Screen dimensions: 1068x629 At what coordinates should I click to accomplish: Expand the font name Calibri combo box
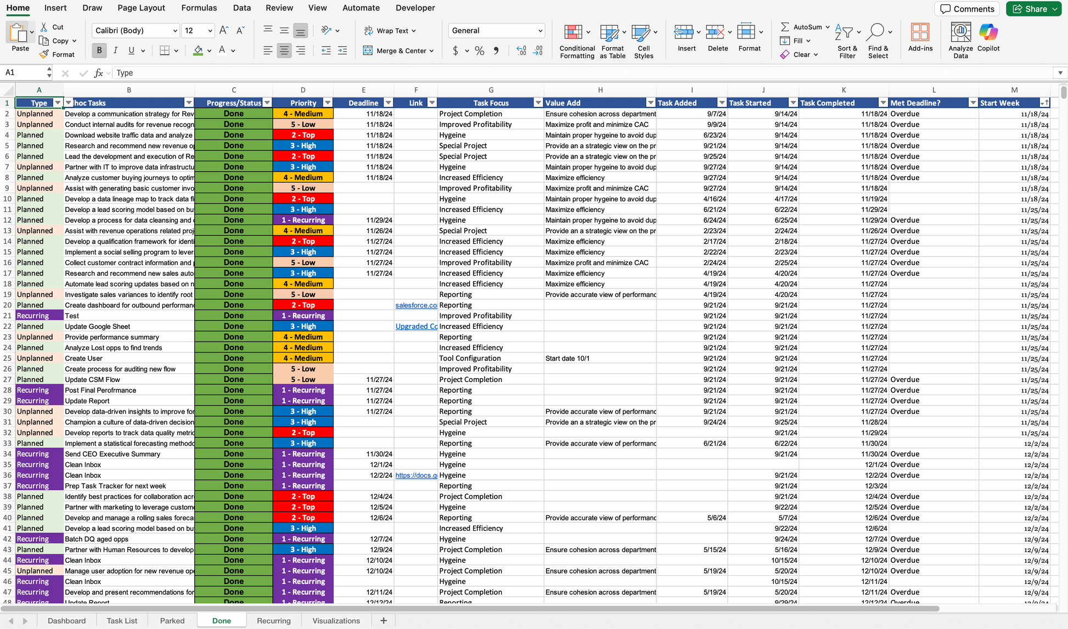175,31
